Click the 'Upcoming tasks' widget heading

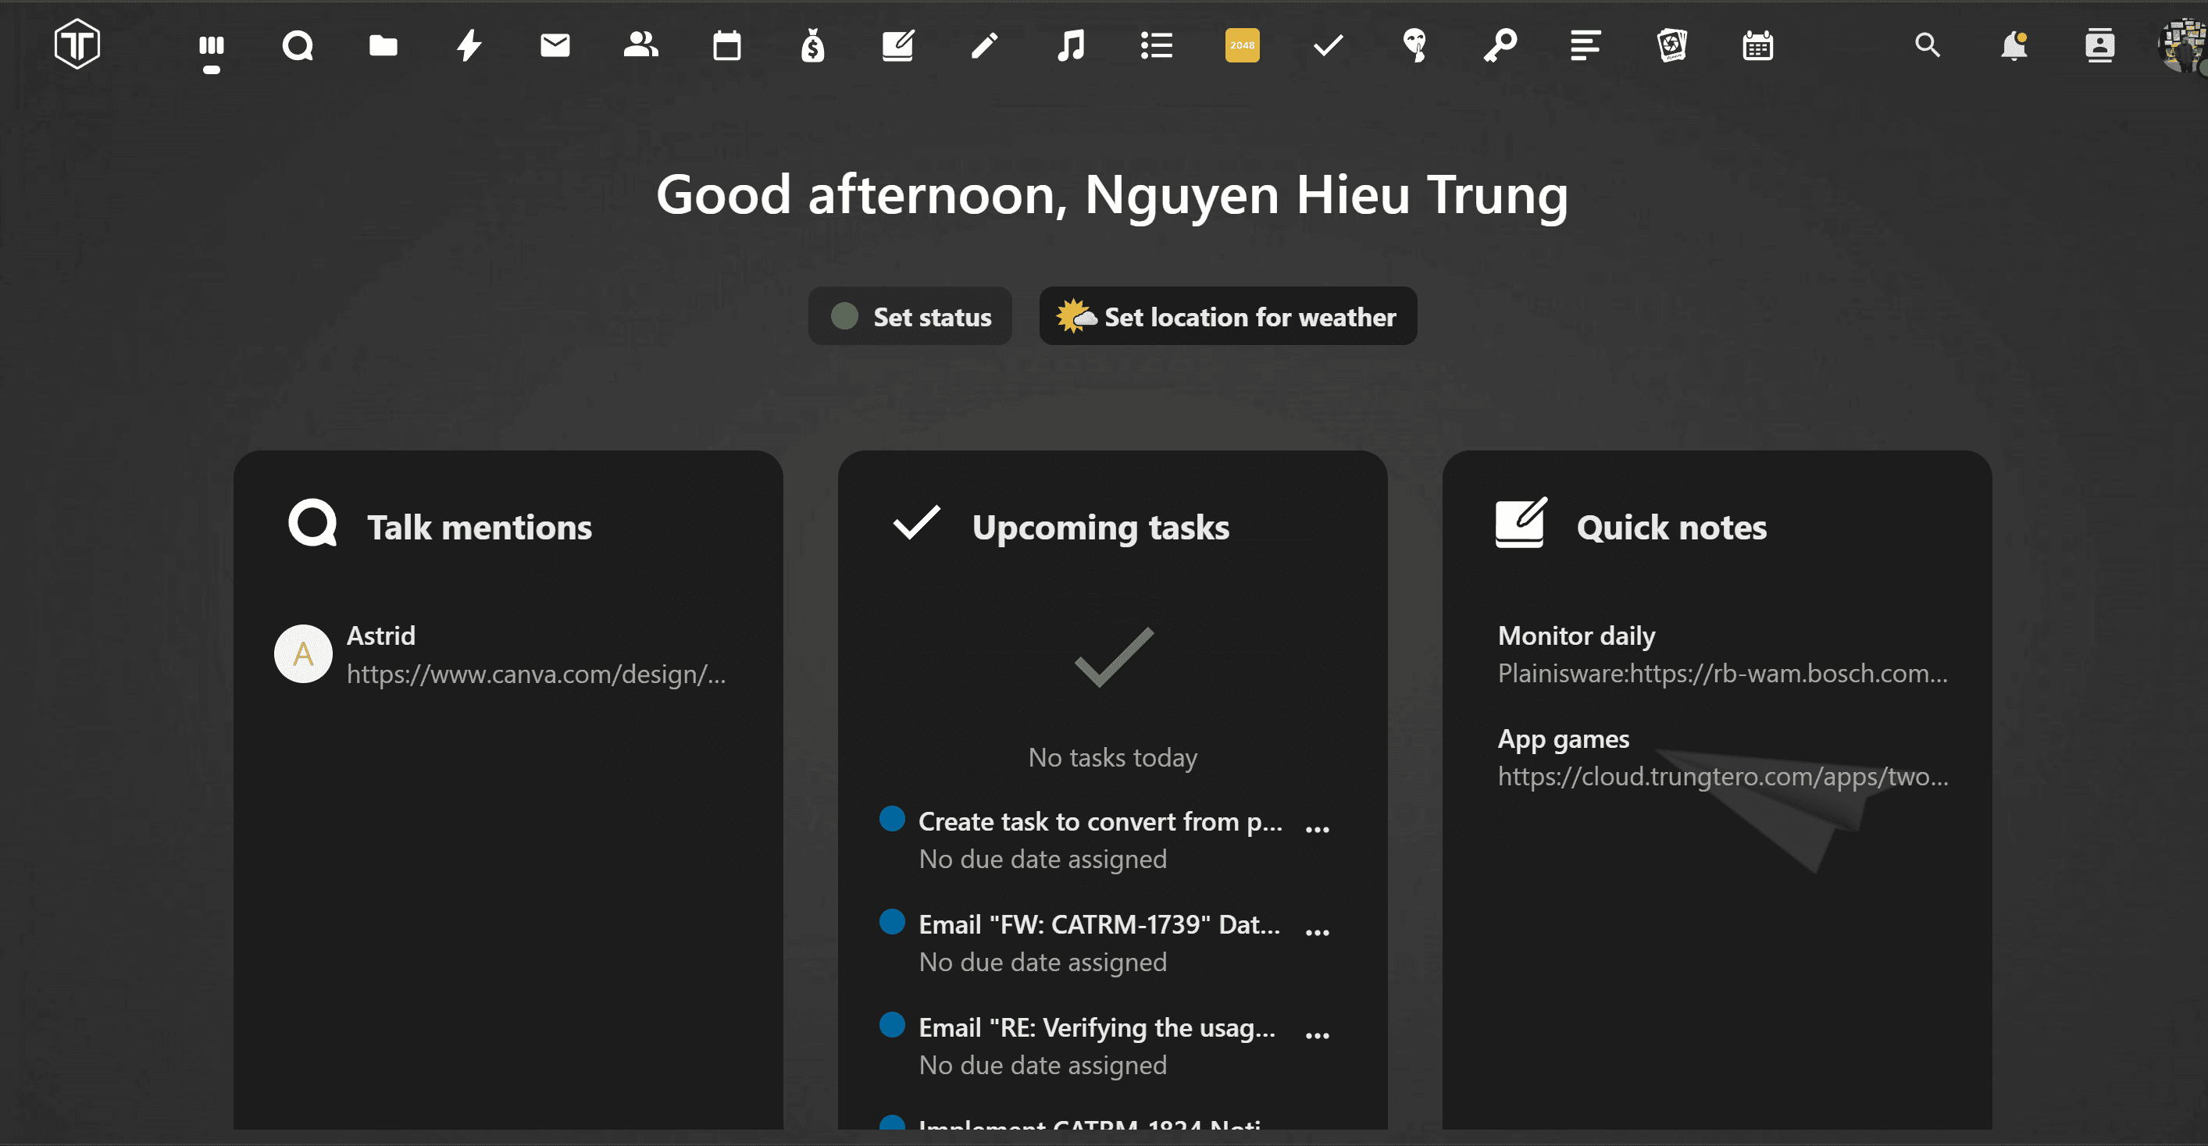pyautogui.click(x=1100, y=528)
